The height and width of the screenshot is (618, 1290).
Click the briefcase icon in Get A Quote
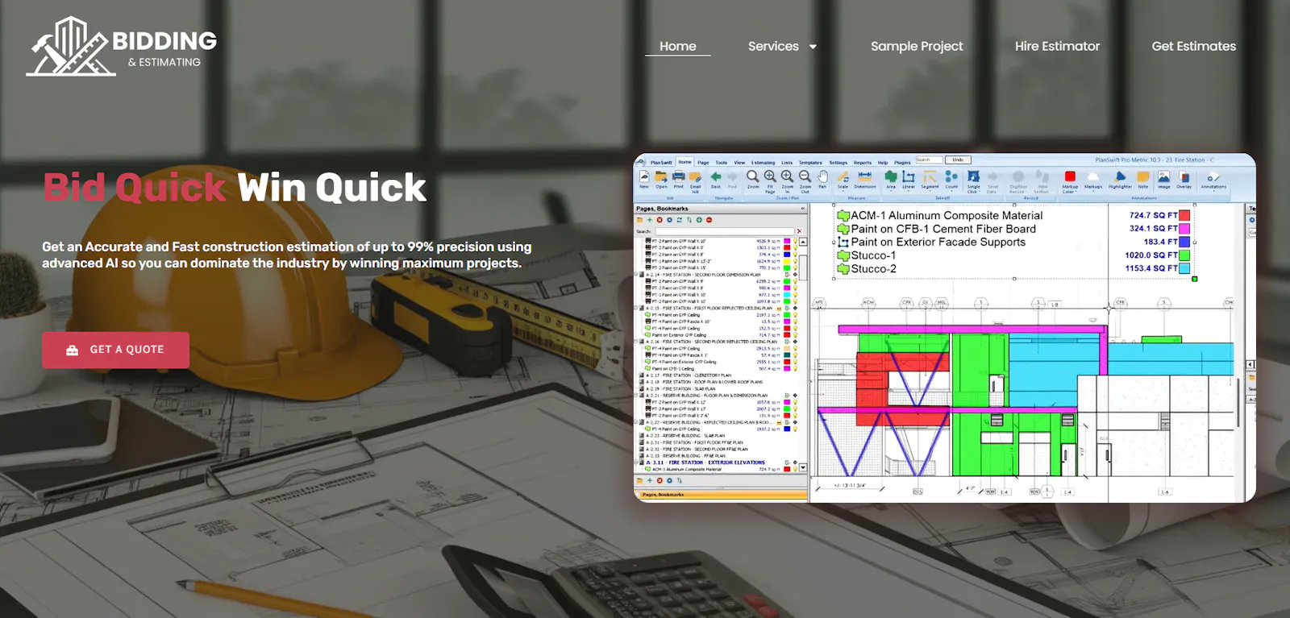pyautogui.click(x=73, y=350)
